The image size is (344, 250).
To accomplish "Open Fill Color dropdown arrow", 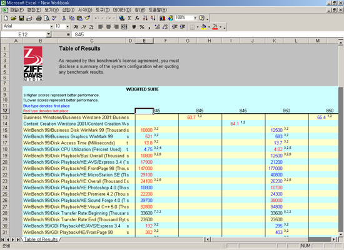I will pos(209,27).
